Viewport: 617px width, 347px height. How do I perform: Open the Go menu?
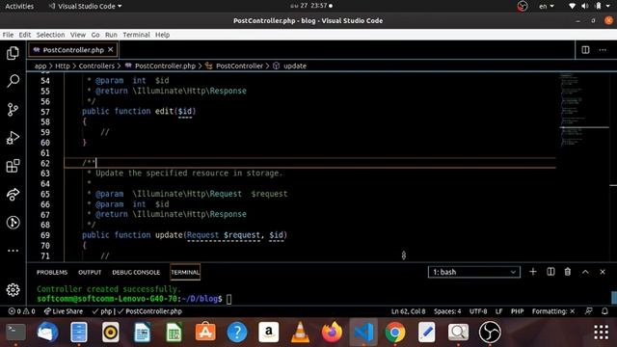point(95,35)
